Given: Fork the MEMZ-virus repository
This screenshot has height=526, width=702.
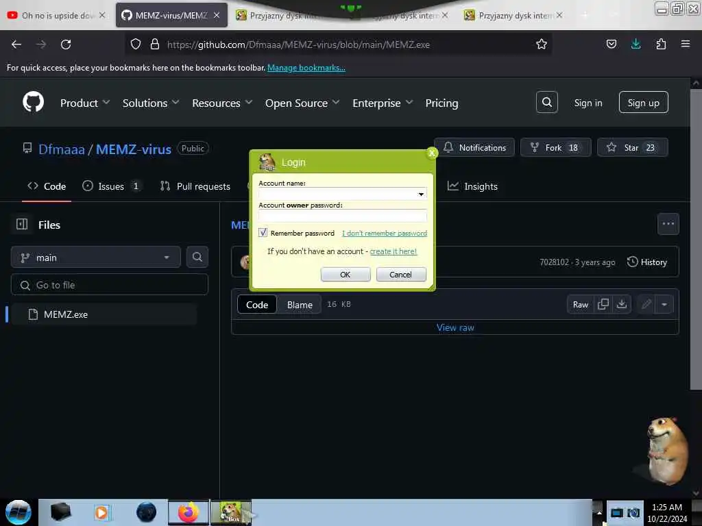Looking at the screenshot, I should click(555, 147).
